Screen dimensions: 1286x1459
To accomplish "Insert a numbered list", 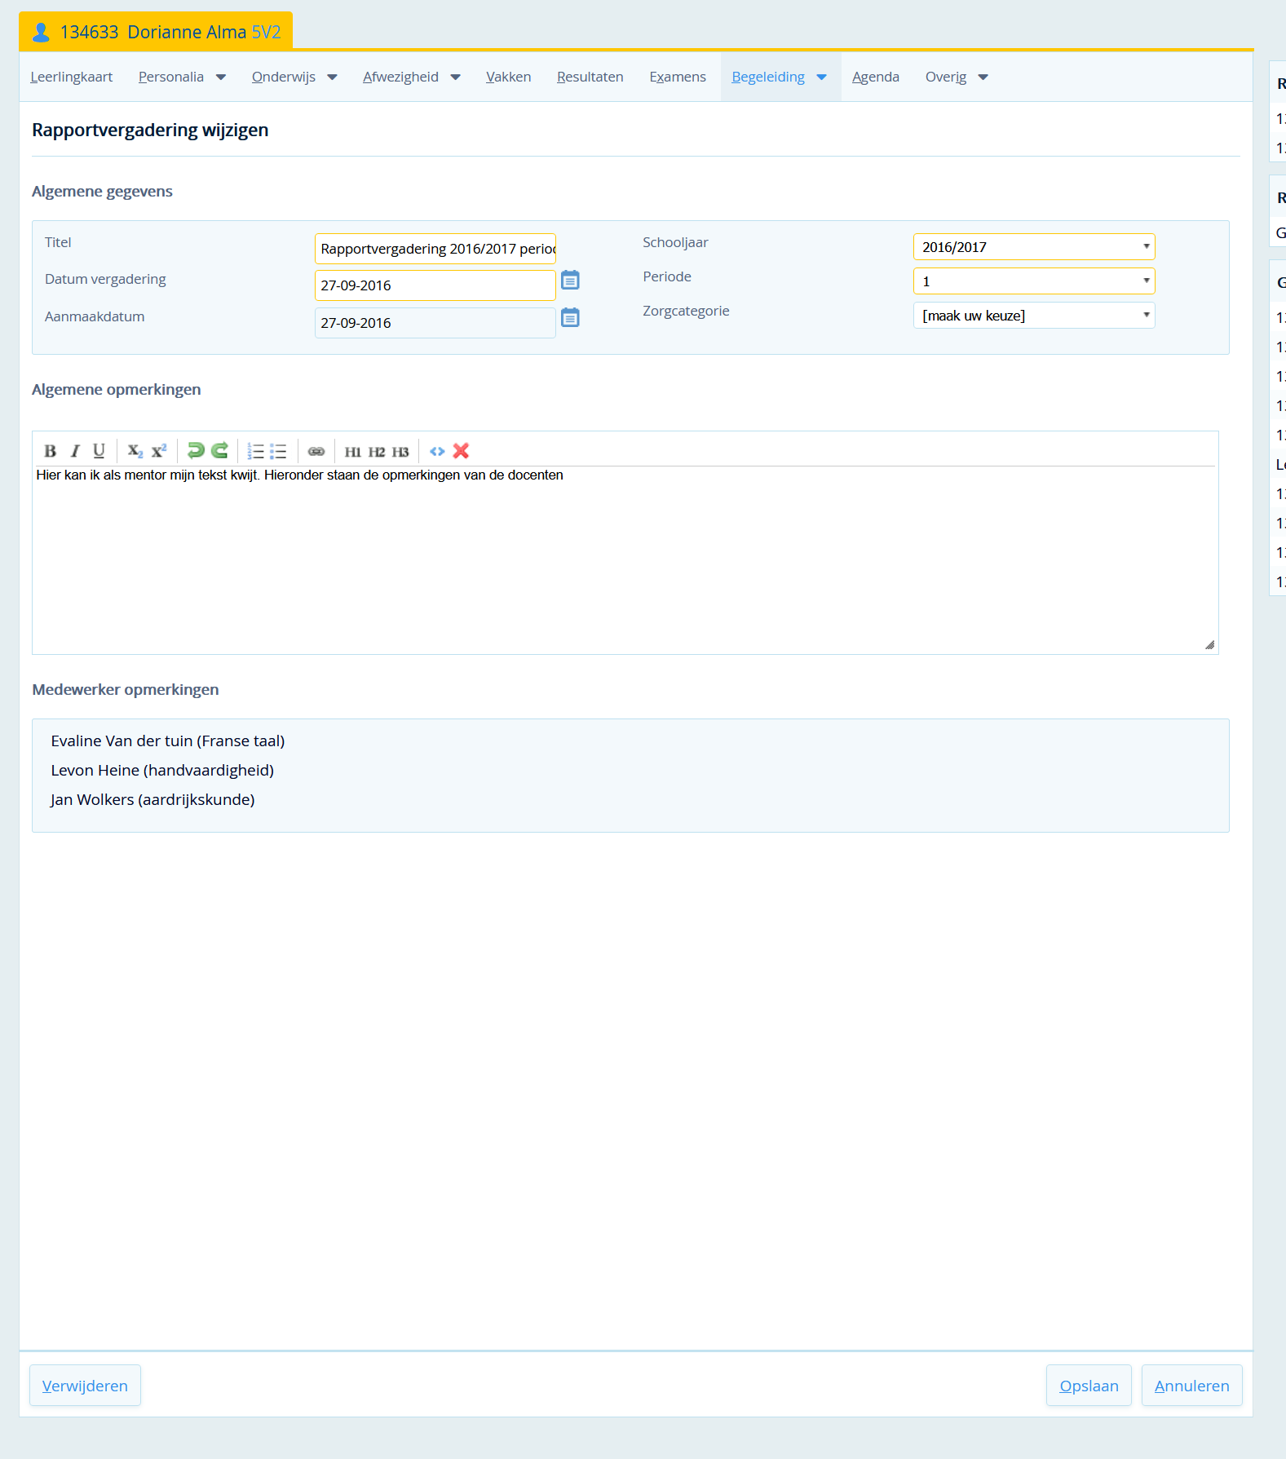I will [256, 451].
